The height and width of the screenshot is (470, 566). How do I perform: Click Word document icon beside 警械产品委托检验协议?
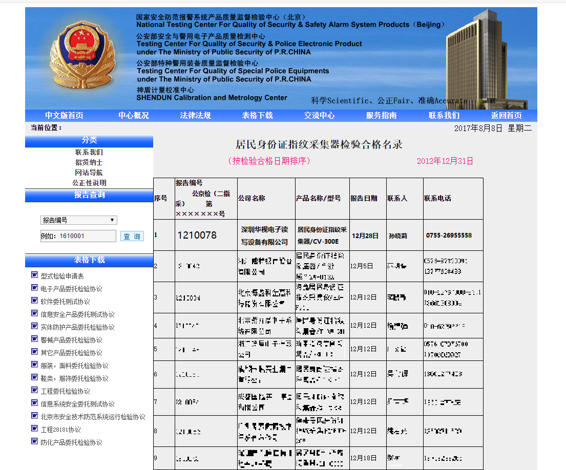(x=34, y=339)
